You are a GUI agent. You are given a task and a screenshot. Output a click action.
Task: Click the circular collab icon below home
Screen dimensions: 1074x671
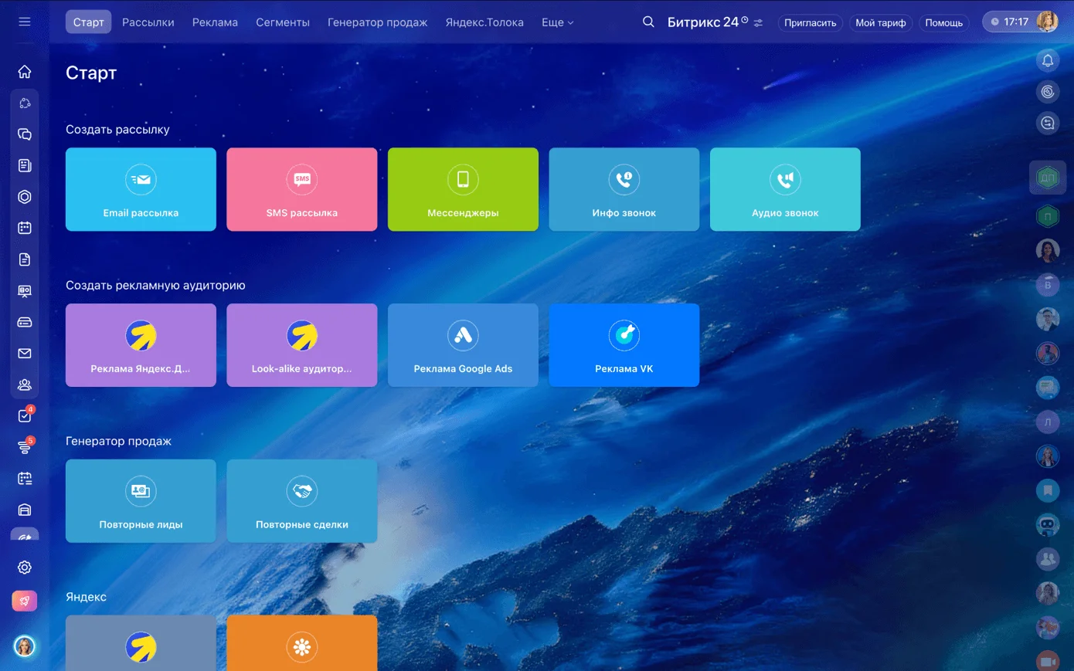(x=25, y=103)
